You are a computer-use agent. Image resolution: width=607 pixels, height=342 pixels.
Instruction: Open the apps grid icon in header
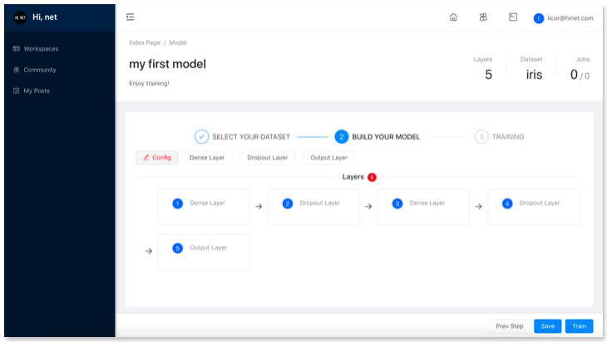(483, 17)
